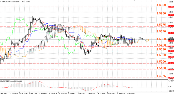Click the grey chart shift triangle marker
Image resolution: width=174 pixels, height=95 pixels.
(134, 1)
